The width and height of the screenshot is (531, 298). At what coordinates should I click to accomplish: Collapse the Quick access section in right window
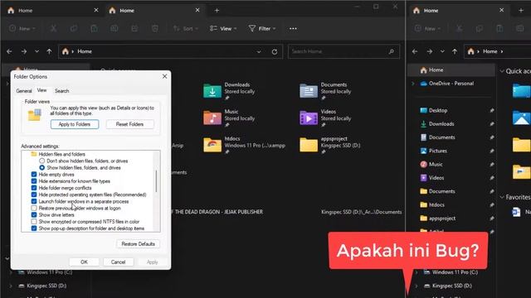tap(502, 71)
